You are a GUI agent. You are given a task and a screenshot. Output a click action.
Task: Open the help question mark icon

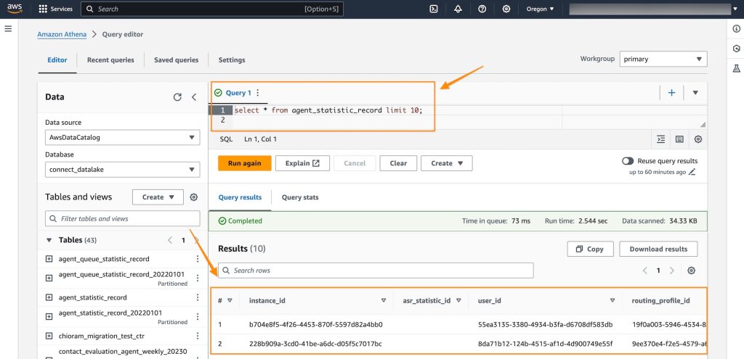[x=482, y=9]
